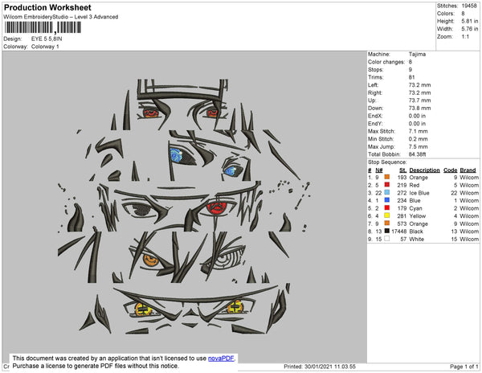Screen dimensions: 482x373
Task: Select the Yellow color swatch
Action: pyautogui.click(x=386, y=215)
